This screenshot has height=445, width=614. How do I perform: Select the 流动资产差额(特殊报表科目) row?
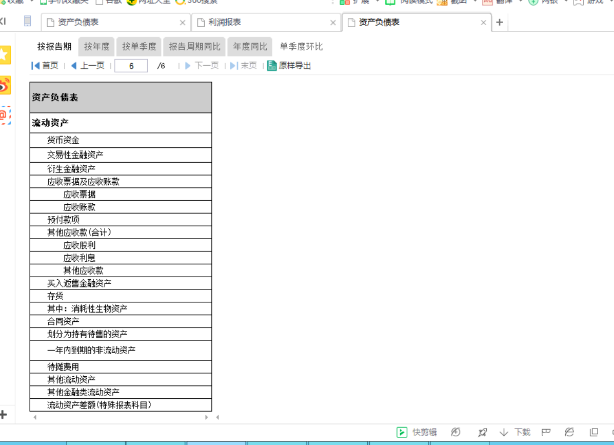click(x=121, y=404)
